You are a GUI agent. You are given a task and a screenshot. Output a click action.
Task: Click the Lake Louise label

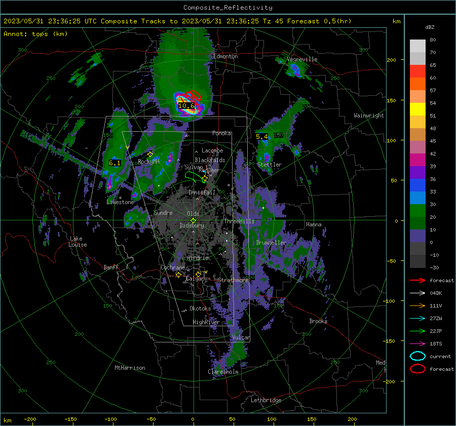click(x=78, y=242)
